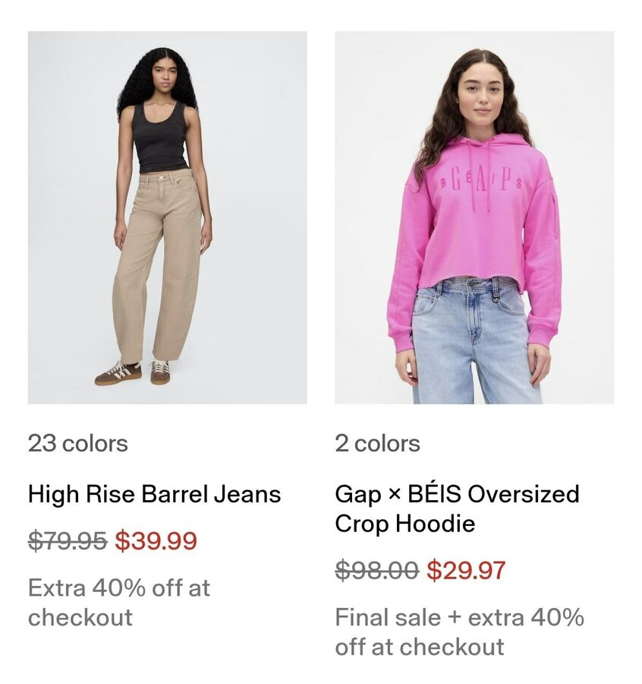View the 2 colors option for hoodie

pos(378,443)
